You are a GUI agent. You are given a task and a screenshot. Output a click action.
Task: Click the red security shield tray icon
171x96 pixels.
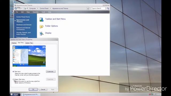[150, 94]
